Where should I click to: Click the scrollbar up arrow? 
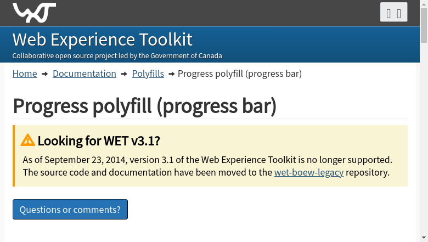pyautogui.click(x=424, y=4)
